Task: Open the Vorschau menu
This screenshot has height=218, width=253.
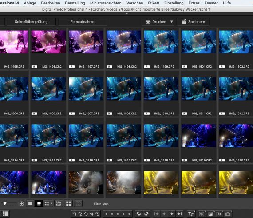Action: tap(135, 3)
